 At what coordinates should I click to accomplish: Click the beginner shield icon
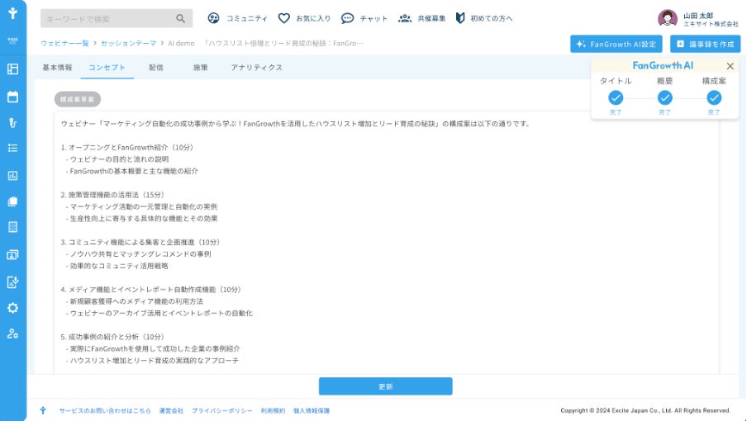click(x=460, y=18)
